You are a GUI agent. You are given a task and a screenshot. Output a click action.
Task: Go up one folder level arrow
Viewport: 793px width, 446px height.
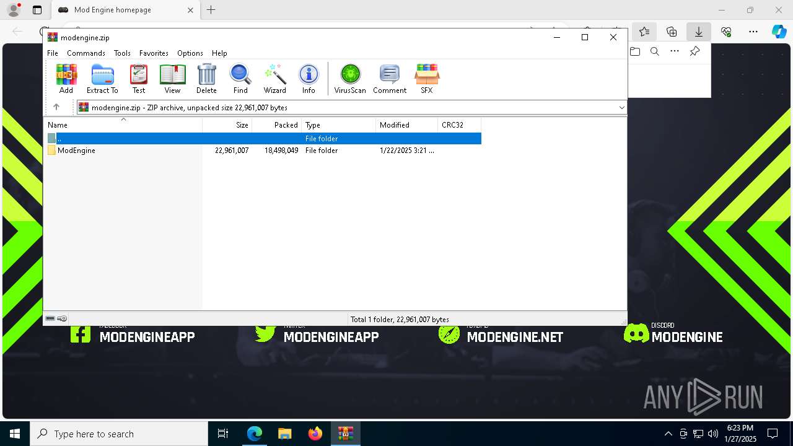pyautogui.click(x=56, y=107)
